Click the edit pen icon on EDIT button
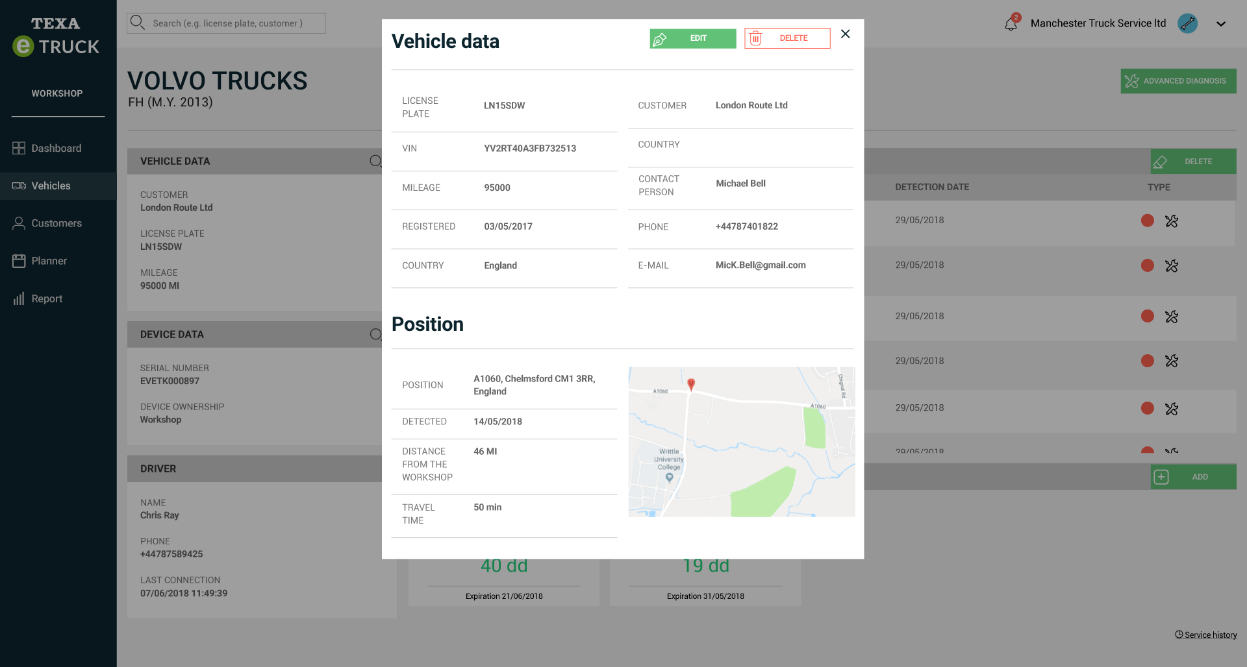This screenshot has width=1247, height=667. (x=660, y=39)
